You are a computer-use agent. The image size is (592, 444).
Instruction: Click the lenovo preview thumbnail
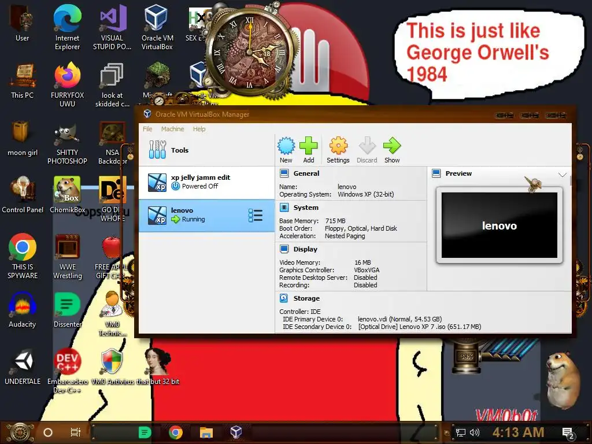click(x=499, y=225)
